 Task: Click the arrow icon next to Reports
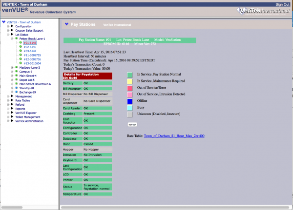[x=12, y=108]
